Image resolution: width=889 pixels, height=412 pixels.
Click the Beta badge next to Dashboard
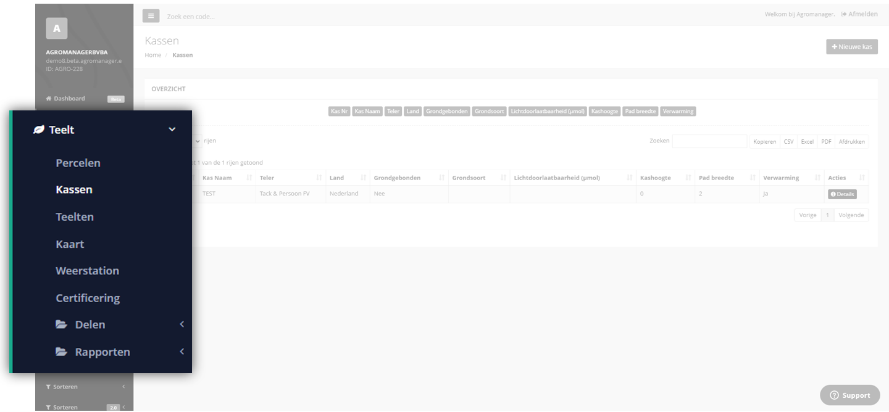116,99
